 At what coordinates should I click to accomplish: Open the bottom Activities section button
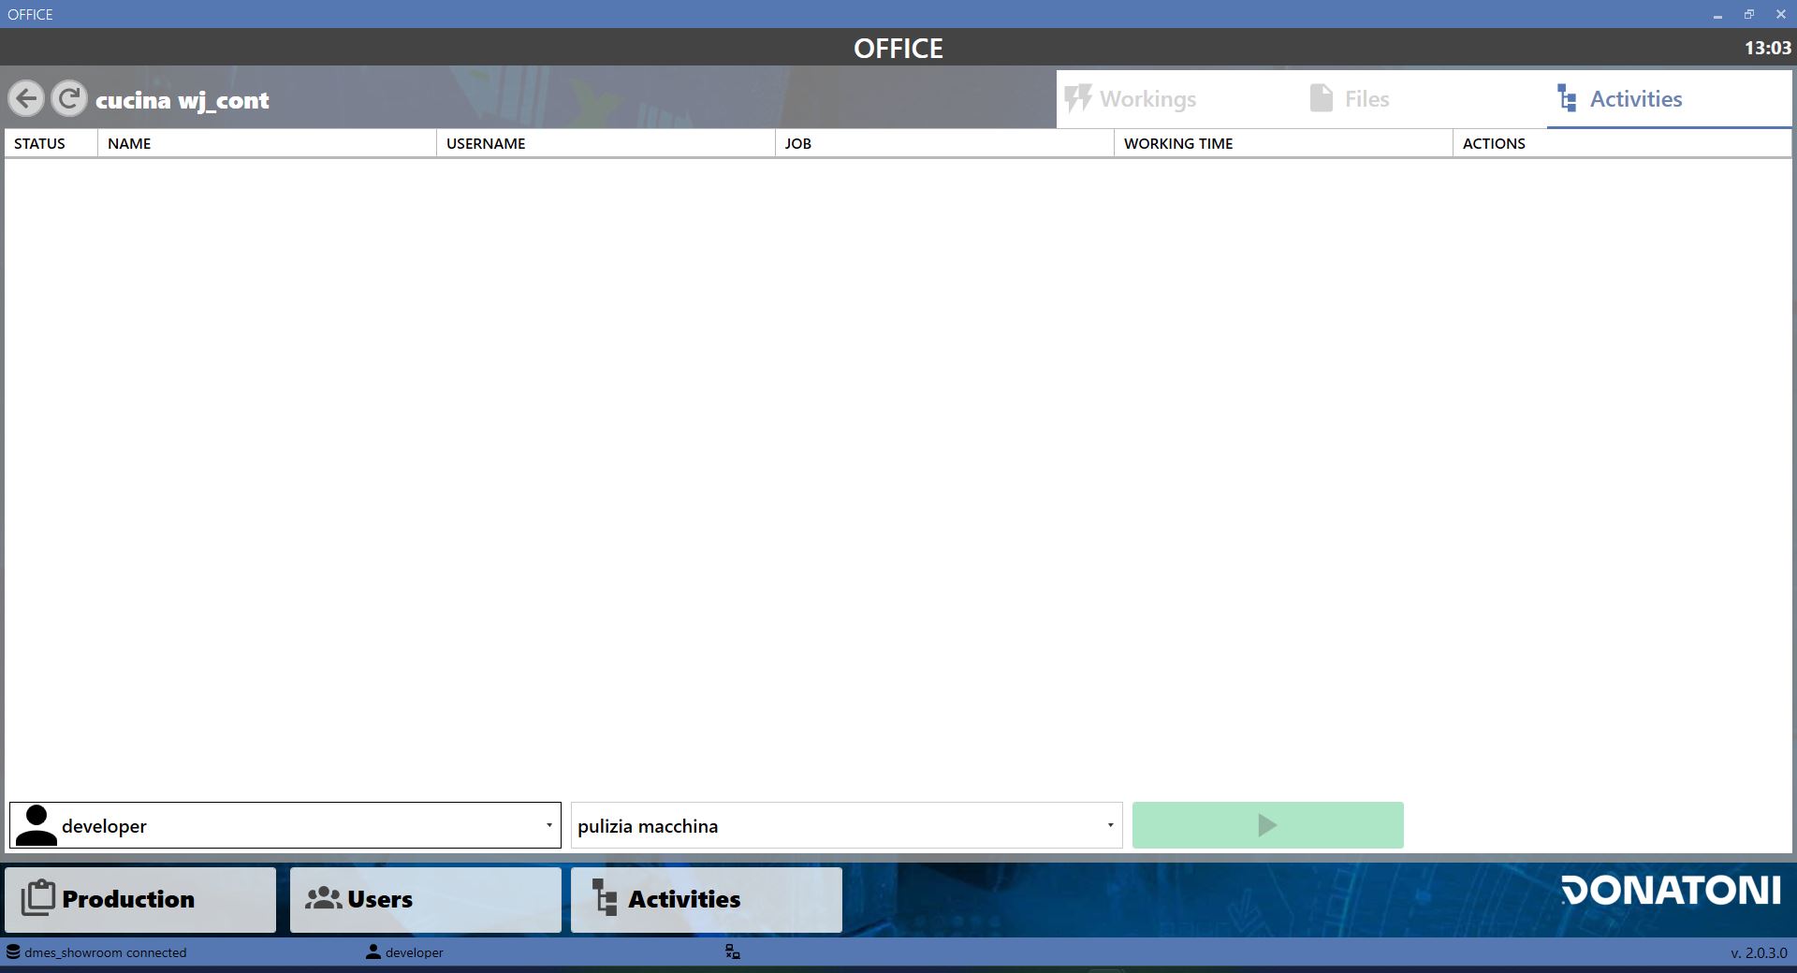pyautogui.click(x=707, y=899)
